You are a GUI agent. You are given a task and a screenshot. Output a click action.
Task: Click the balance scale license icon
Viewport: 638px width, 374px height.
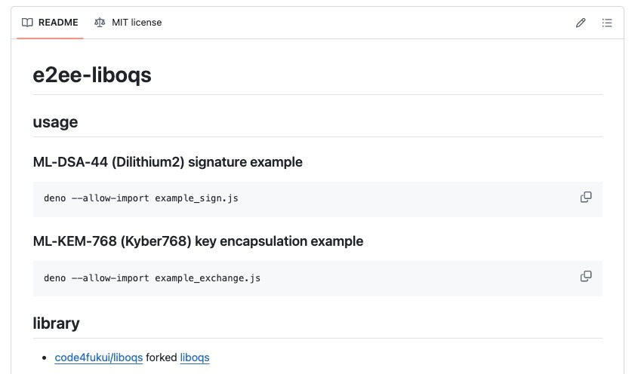coord(100,23)
